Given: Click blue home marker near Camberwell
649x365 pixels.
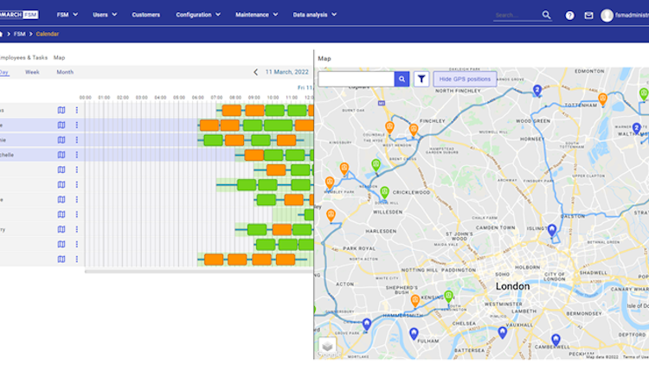Looking at the screenshot, I should click(556, 340).
